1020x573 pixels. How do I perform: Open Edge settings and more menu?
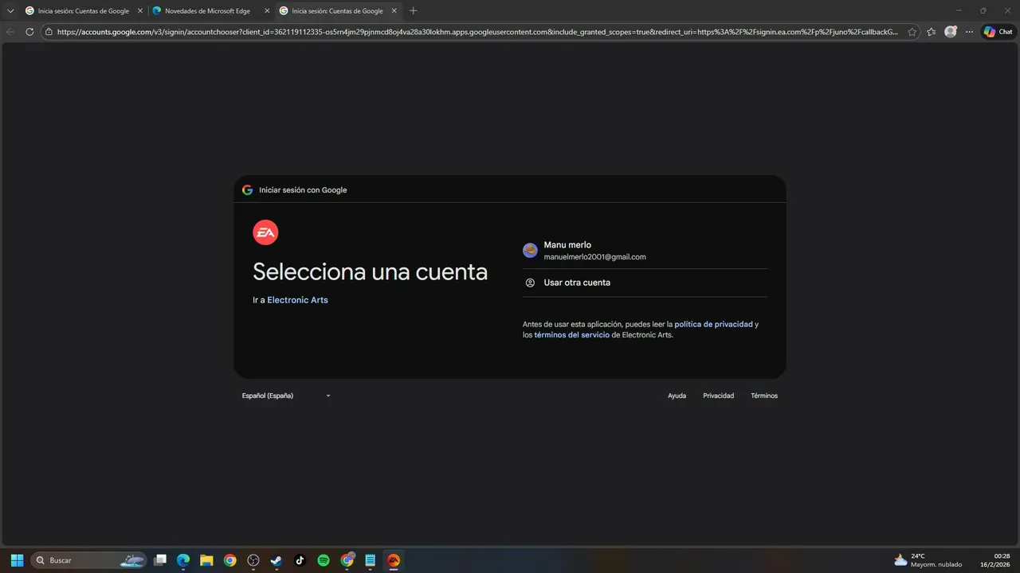tap(969, 32)
